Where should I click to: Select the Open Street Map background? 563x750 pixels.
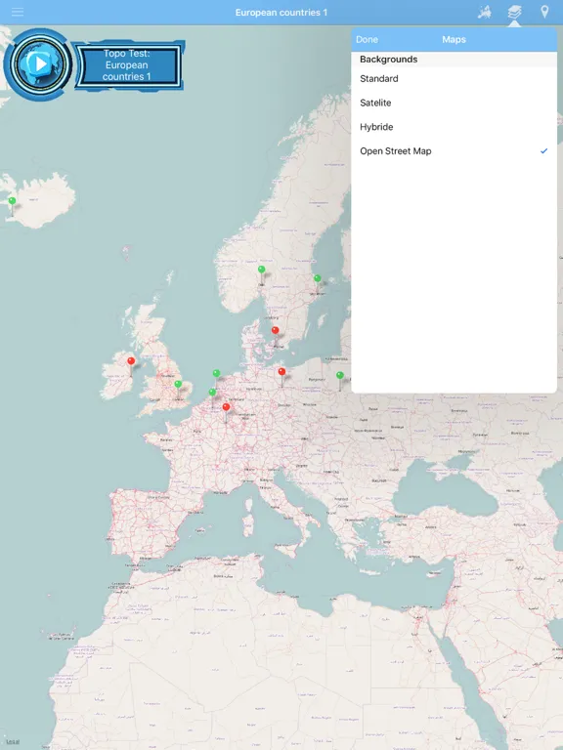pyautogui.click(x=454, y=151)
